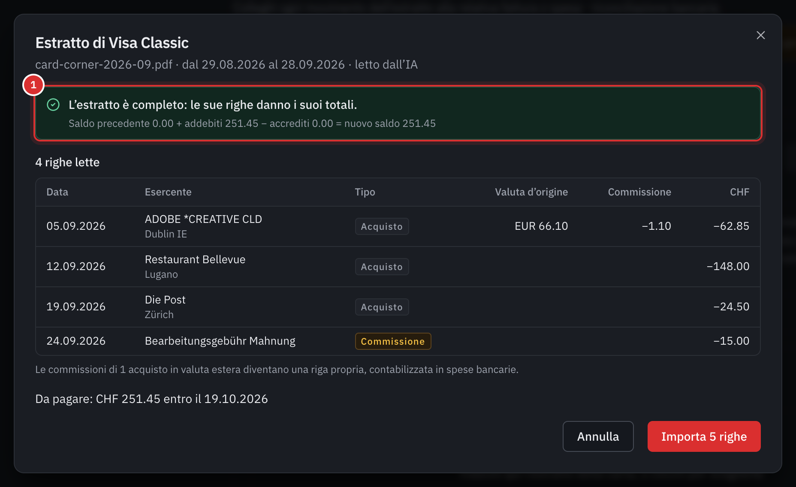Click the Data column header
Image resolution: width=796 pixels, height=487 pixels.
[x=57, y=192]
